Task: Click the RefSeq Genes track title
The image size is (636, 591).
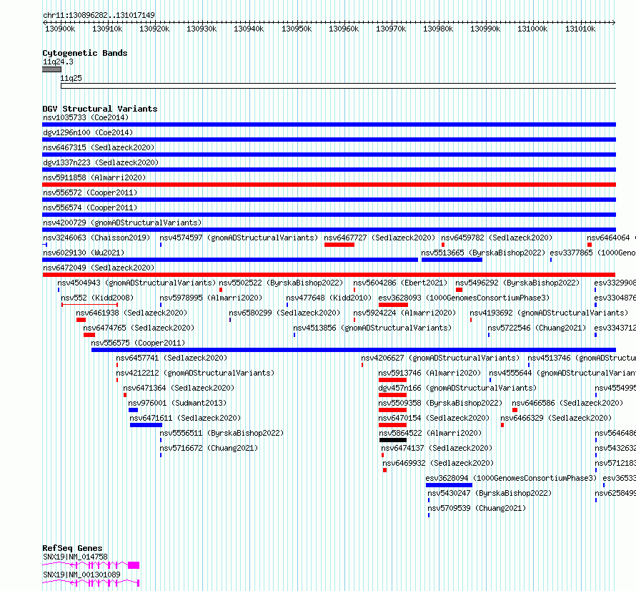Action: click(x=72, y=548)
